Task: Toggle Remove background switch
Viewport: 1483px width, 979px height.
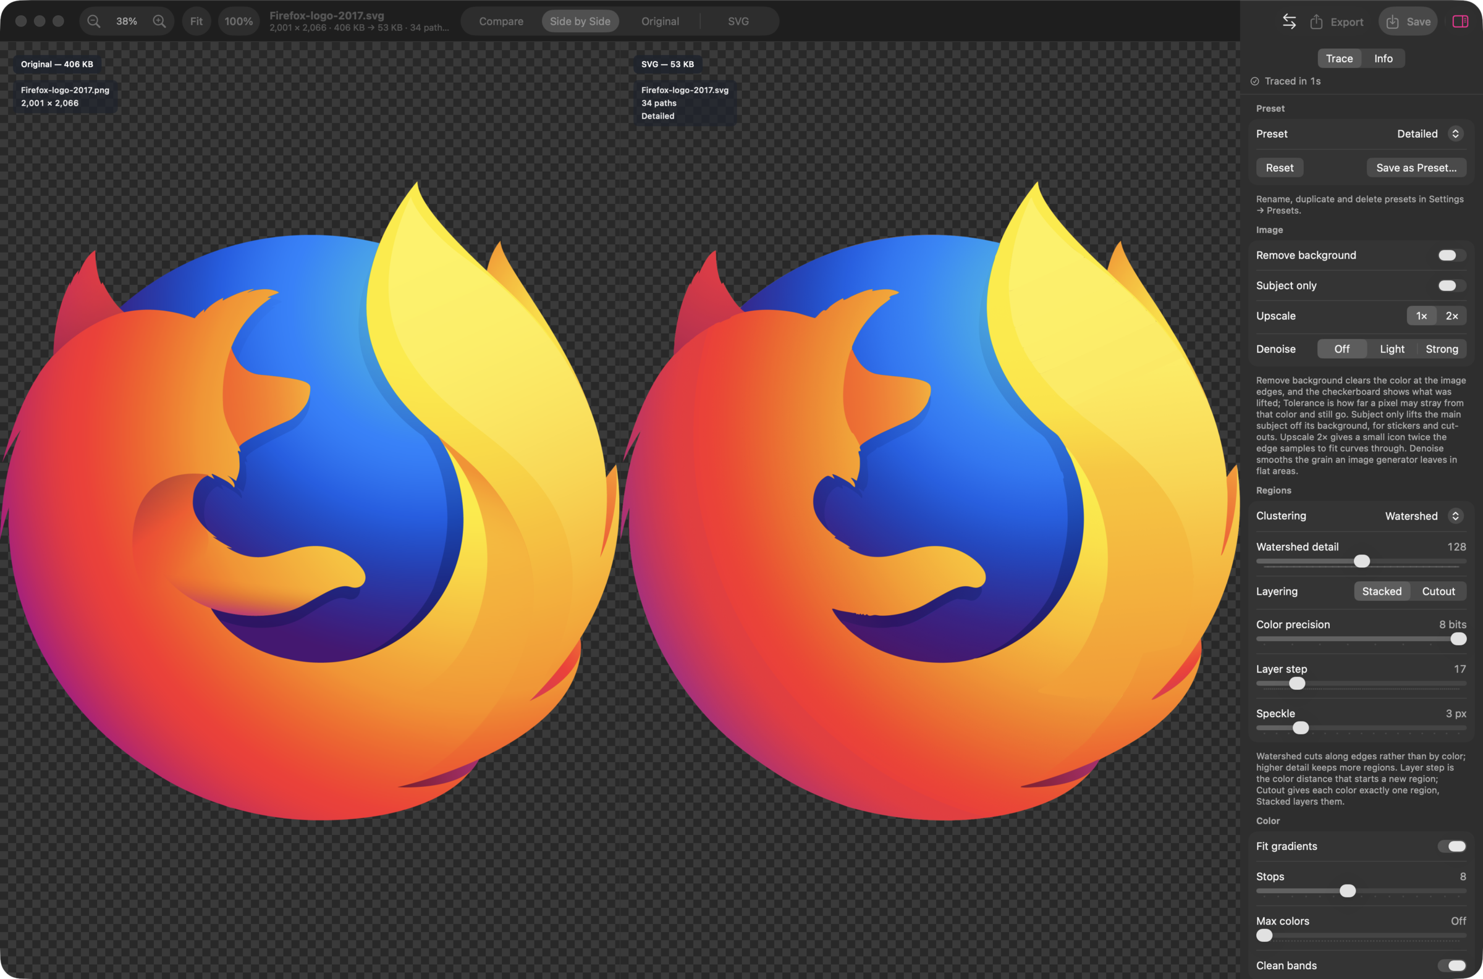Action: 1451,254
